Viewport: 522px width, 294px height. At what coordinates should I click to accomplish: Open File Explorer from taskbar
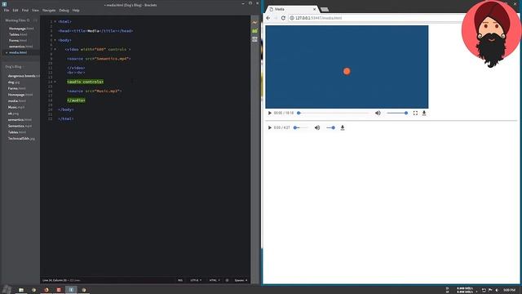tap(21, 290)
